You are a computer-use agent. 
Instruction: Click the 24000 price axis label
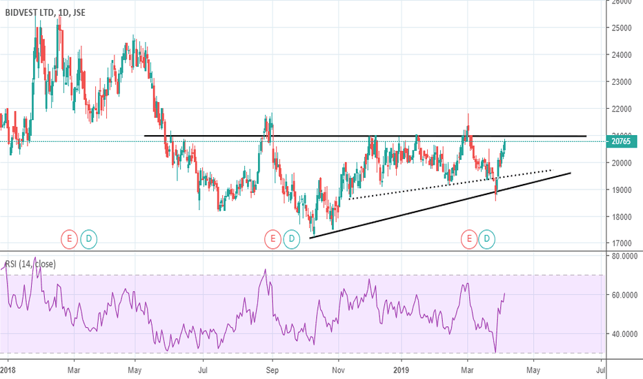[621, 55]
